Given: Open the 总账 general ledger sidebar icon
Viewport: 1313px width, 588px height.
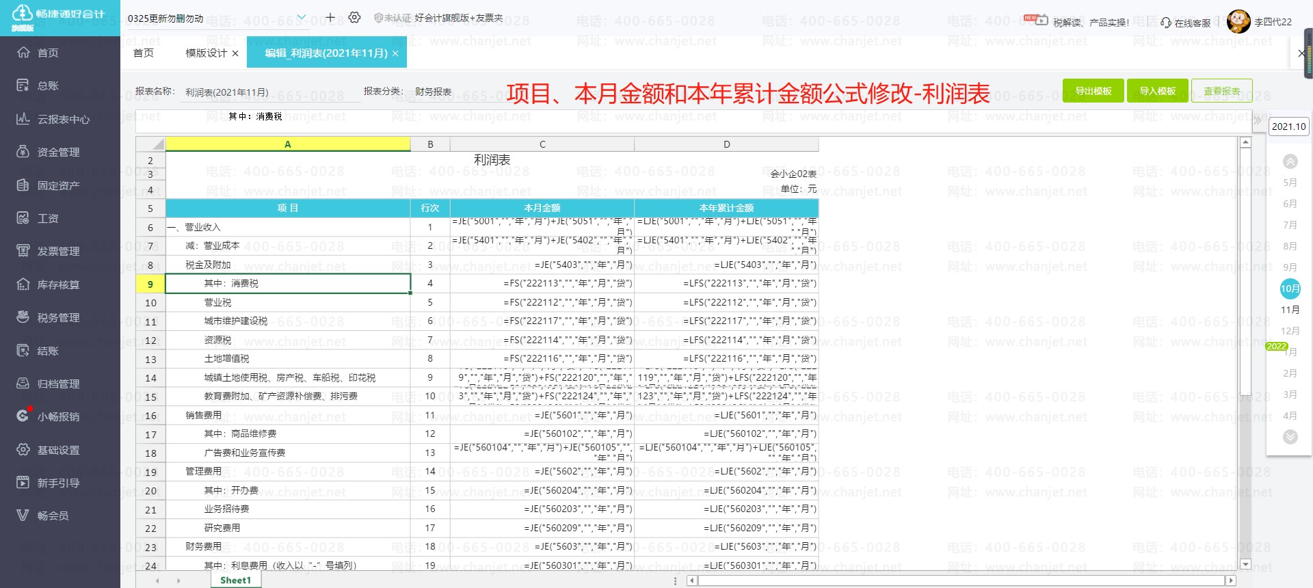Looking at the screenshot, I should (23, 85).
